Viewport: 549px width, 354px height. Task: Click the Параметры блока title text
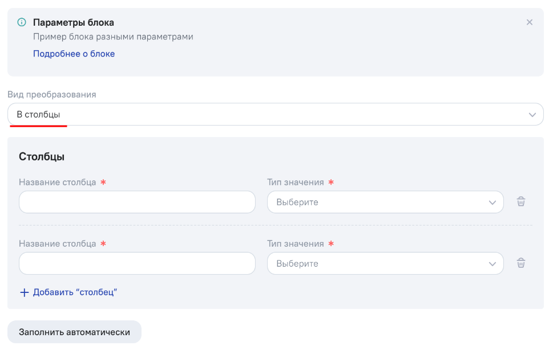[x=74, y=22]
